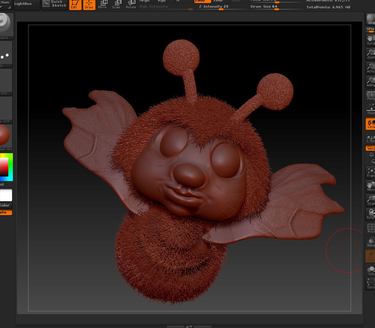375x328 pixels.
Task: Select the Move transform tool
Action: [103, 5]
